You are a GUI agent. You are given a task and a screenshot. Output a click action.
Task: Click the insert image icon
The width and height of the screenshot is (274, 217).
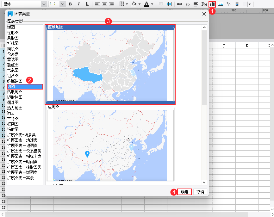[x=220, y=4]
